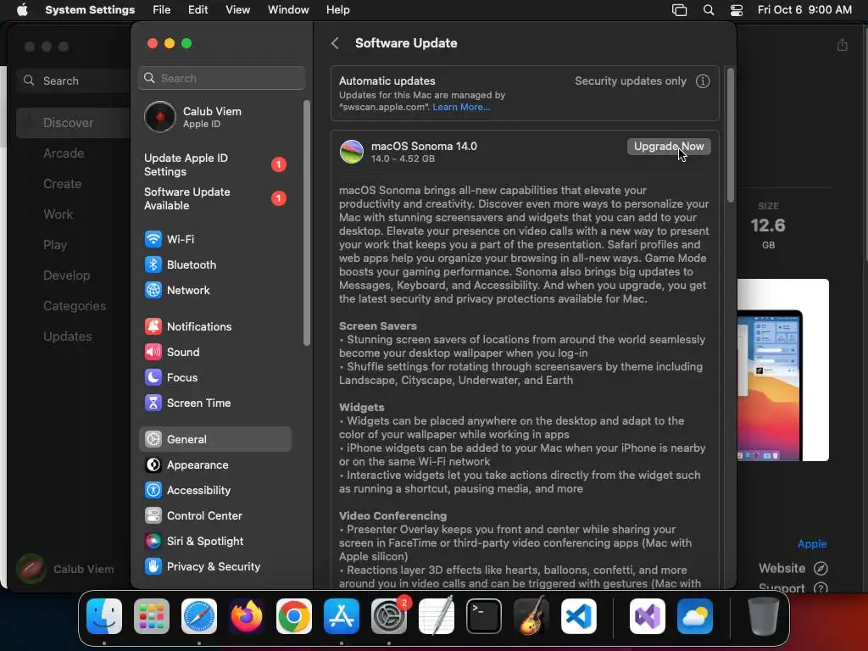Click the date and time in the menu bar
The width and height of the screenshot is (868, 651).
[804, 10]
